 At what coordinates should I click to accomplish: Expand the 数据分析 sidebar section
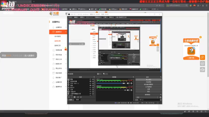click(66, 64)
